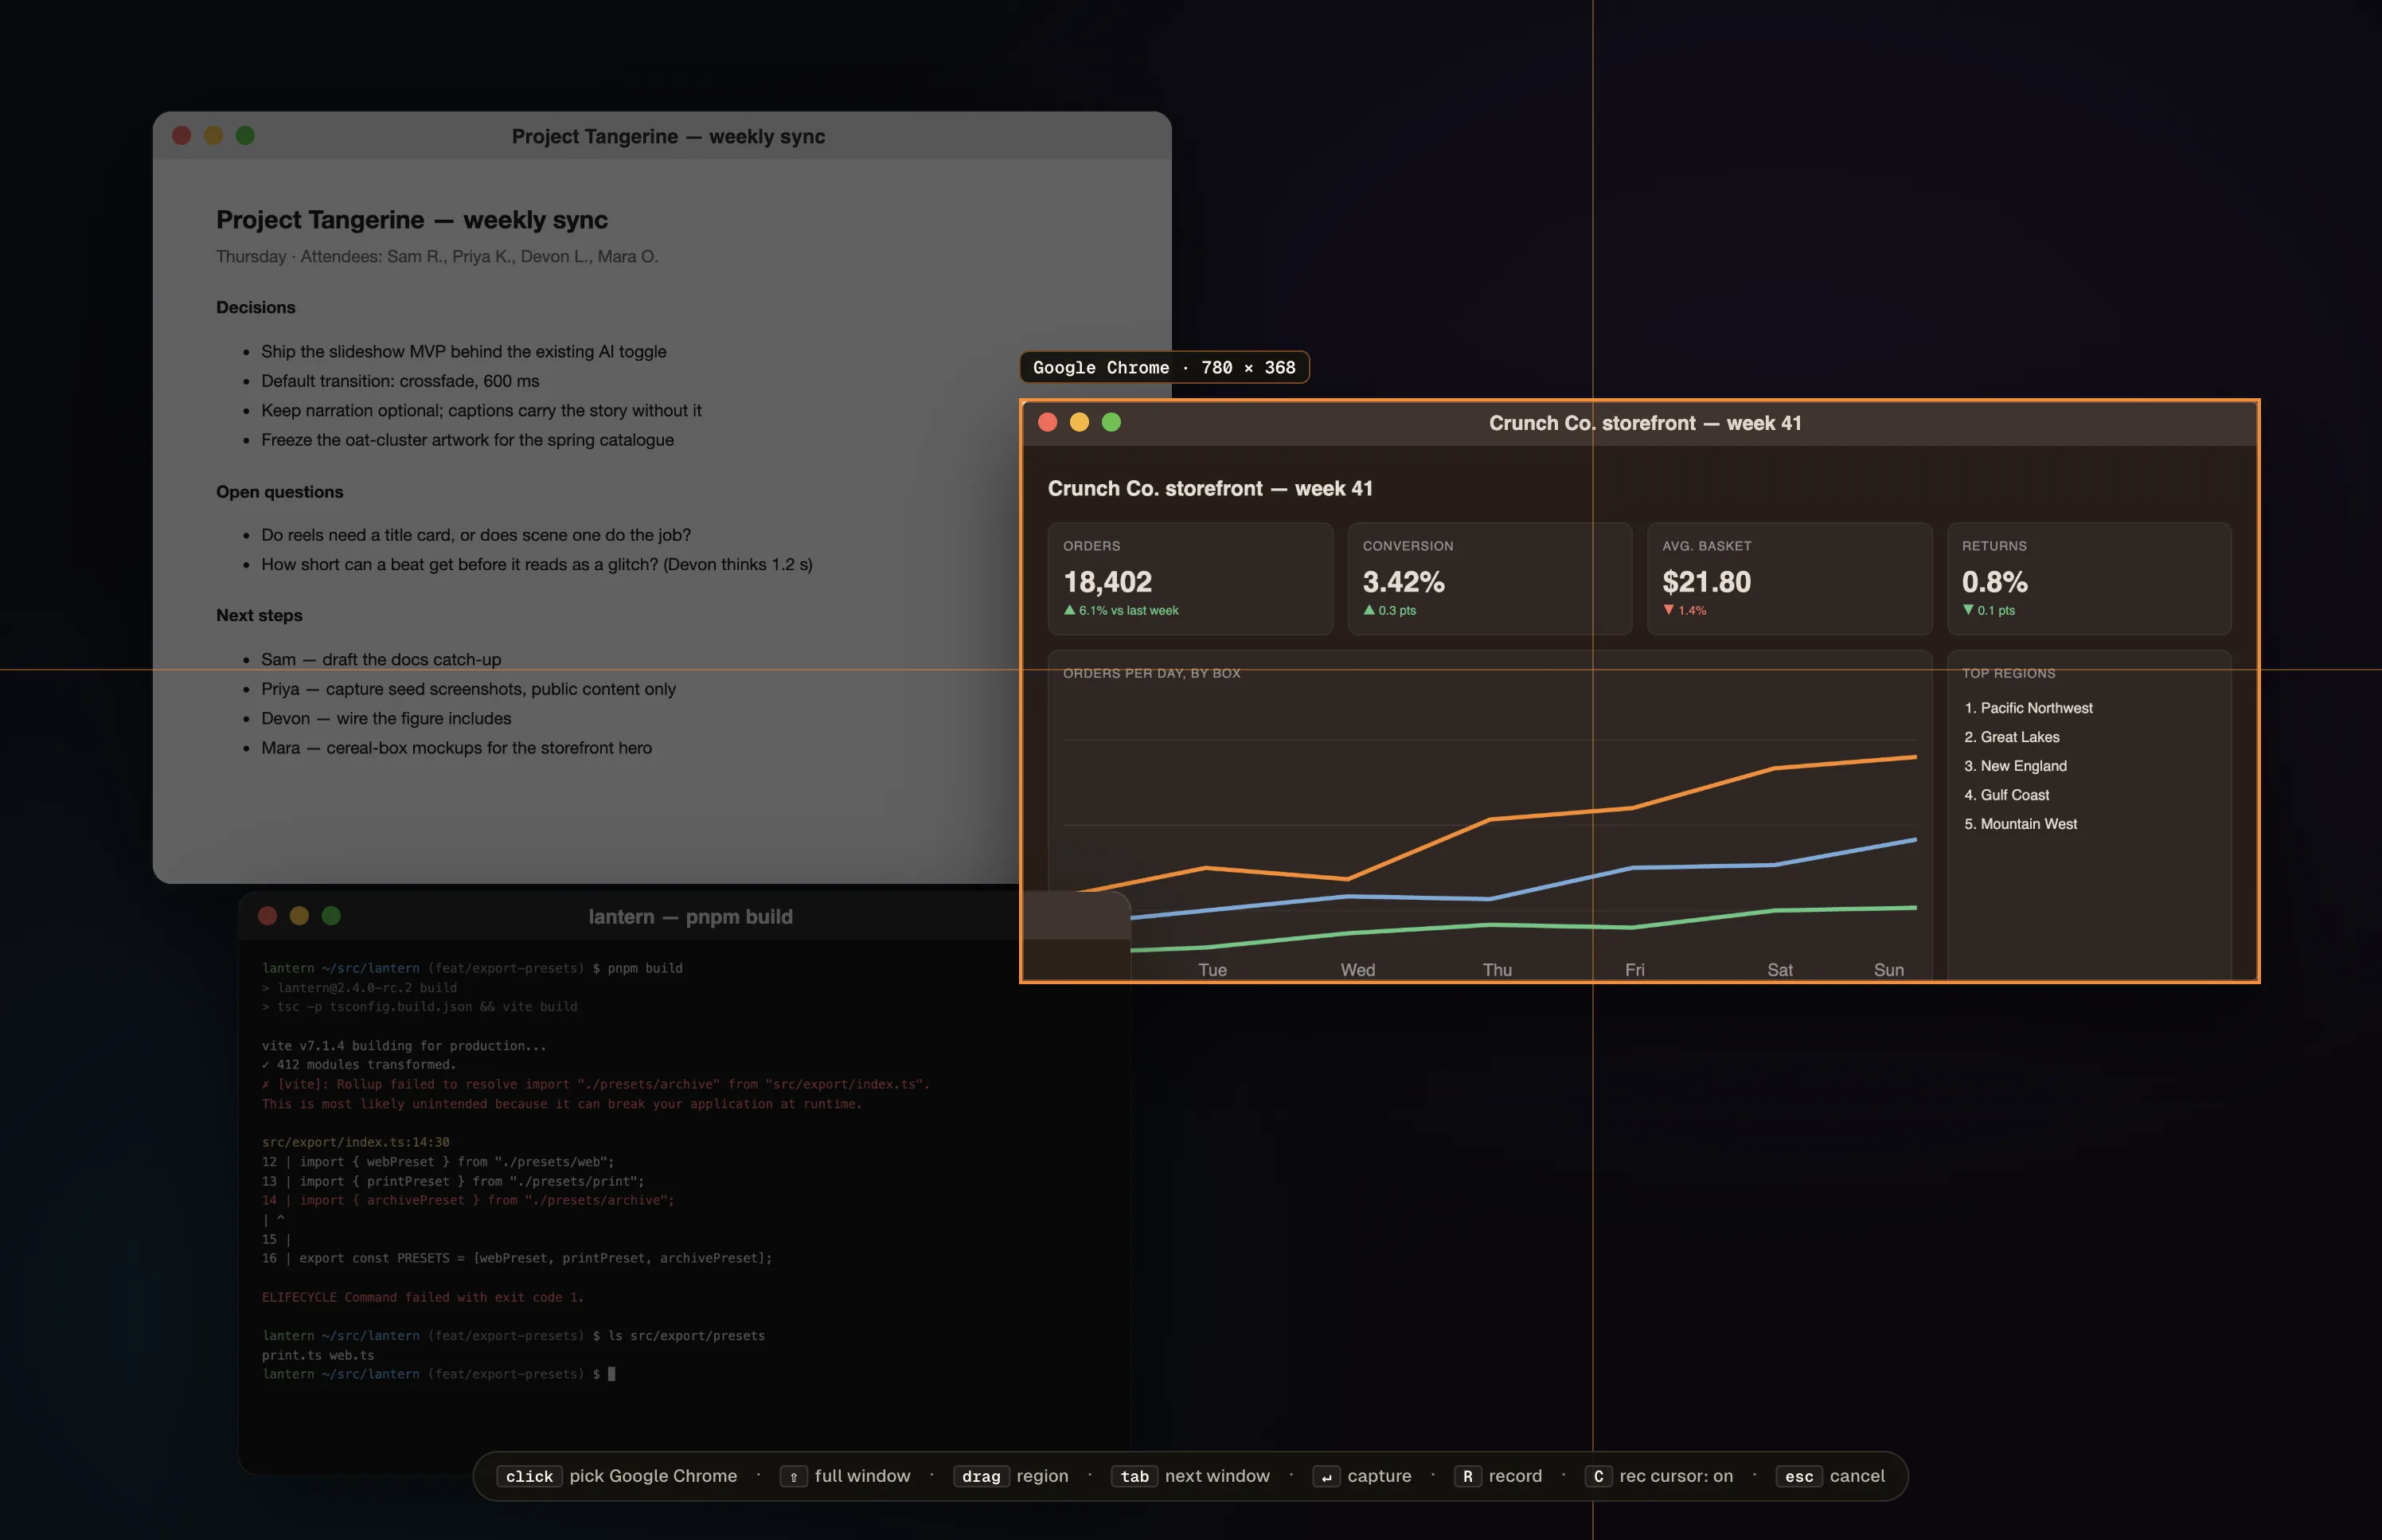Click the ELIFECYCLE Command failed line in terminal
The height and width of the screenshot is (1540, 2382).
(x=423, y=1297)
